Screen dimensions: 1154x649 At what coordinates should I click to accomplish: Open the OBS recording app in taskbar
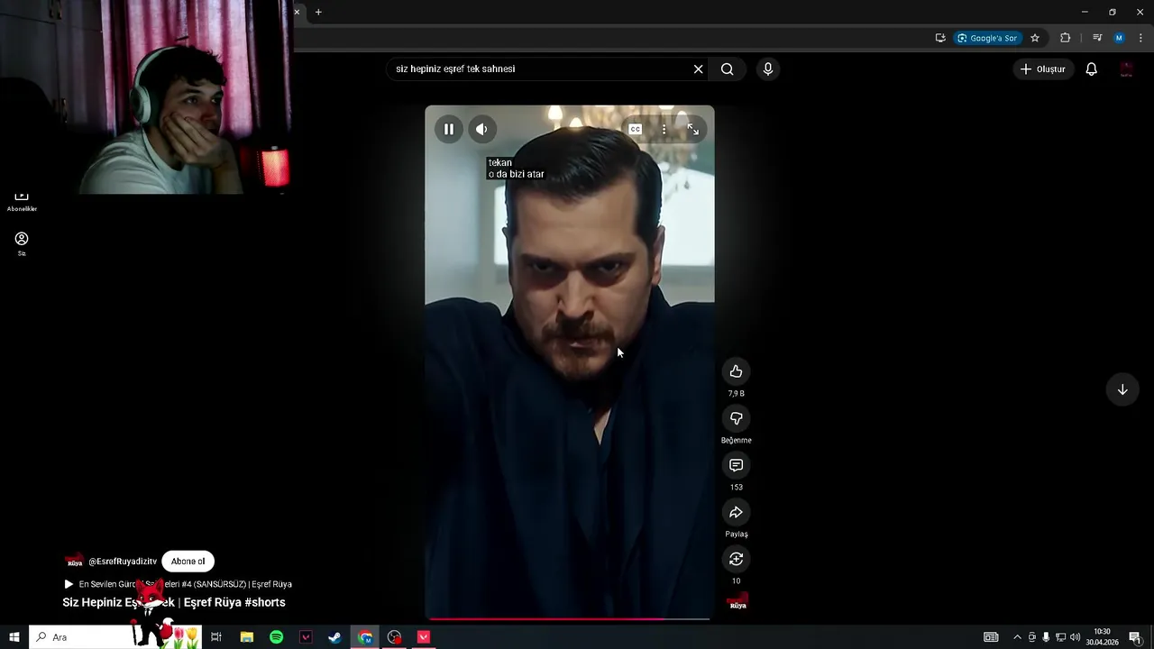394,637
